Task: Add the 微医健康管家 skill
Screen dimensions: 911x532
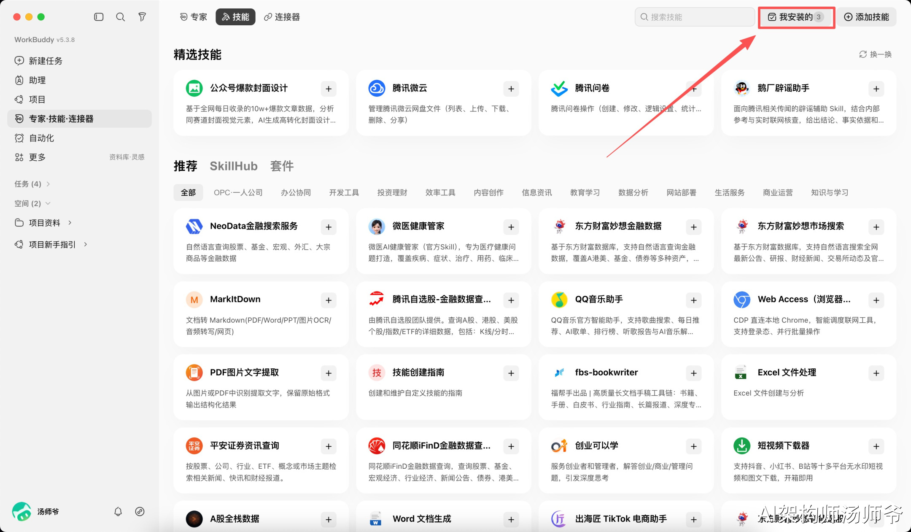Action: coord(511,227)
